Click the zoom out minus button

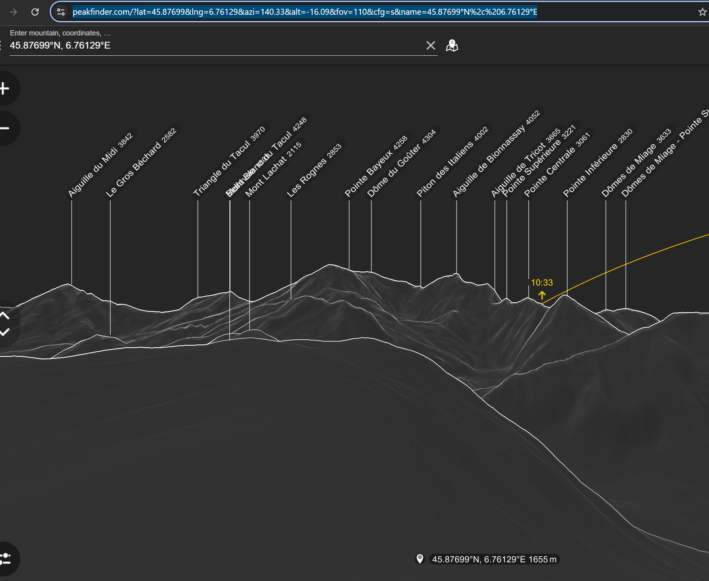pyautogui.click(x=5, y=128)
